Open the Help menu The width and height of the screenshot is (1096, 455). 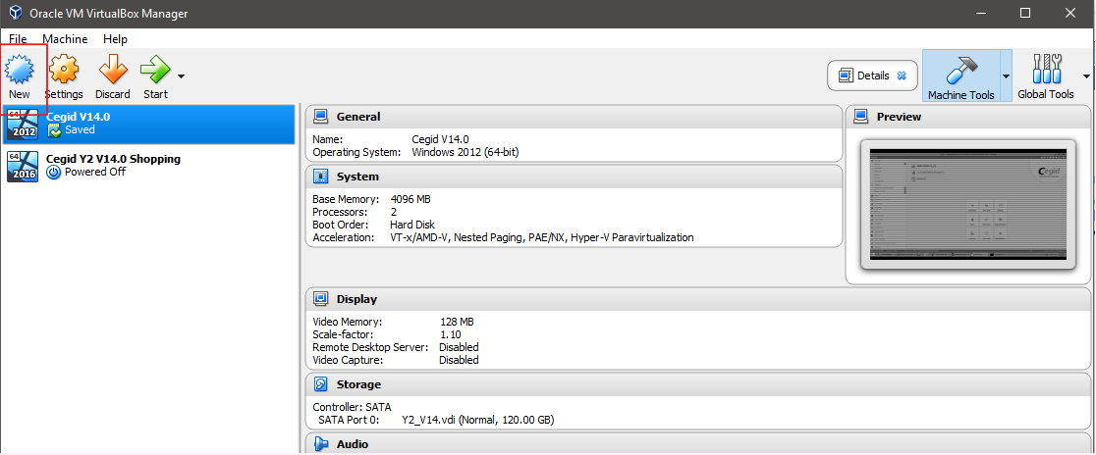point(115,39)
